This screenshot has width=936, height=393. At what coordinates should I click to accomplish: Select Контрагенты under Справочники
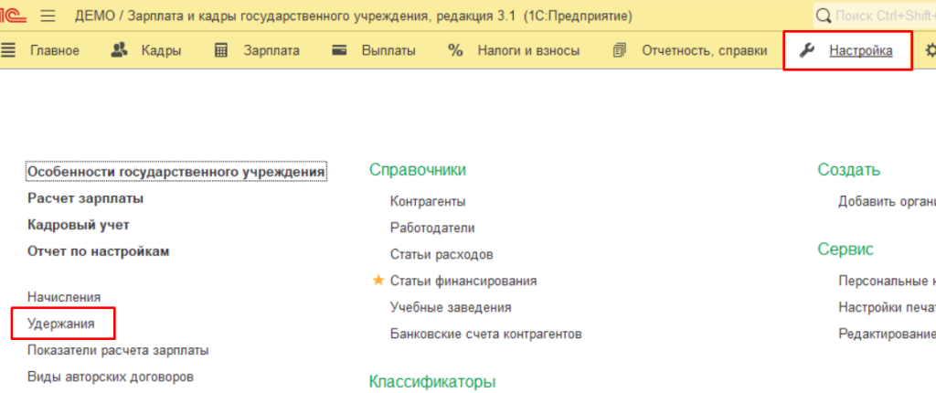pyautogui.click(x=427, y=201)
